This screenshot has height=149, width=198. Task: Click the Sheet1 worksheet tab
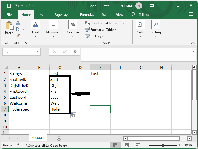click(x=38, y=138)
